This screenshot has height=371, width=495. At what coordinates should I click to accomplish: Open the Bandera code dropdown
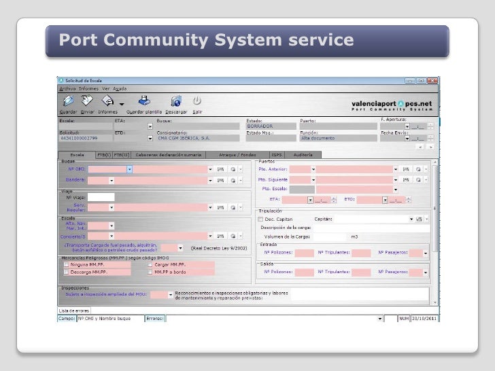pos(112,181)
